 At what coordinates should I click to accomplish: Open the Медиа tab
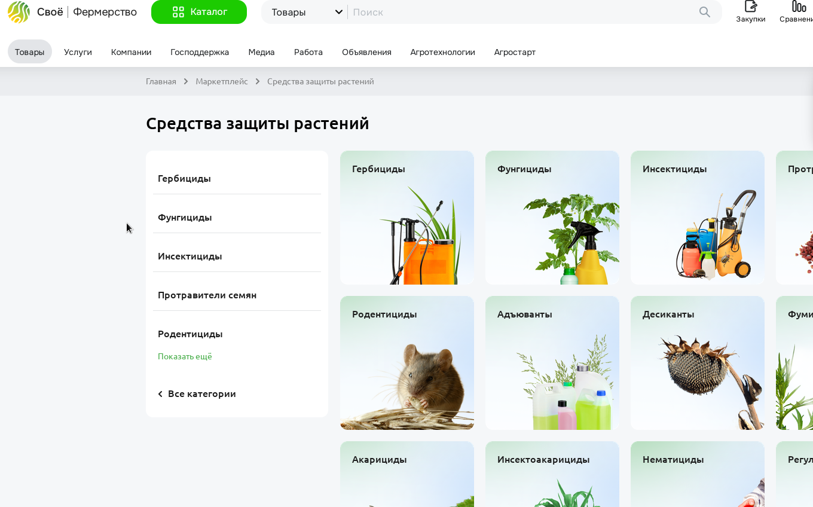point(261,52)
